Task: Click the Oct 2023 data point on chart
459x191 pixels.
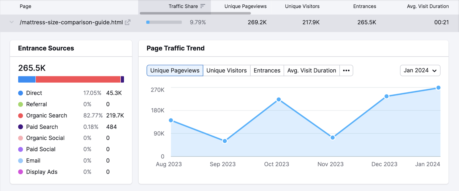Action: coord(279,100)
